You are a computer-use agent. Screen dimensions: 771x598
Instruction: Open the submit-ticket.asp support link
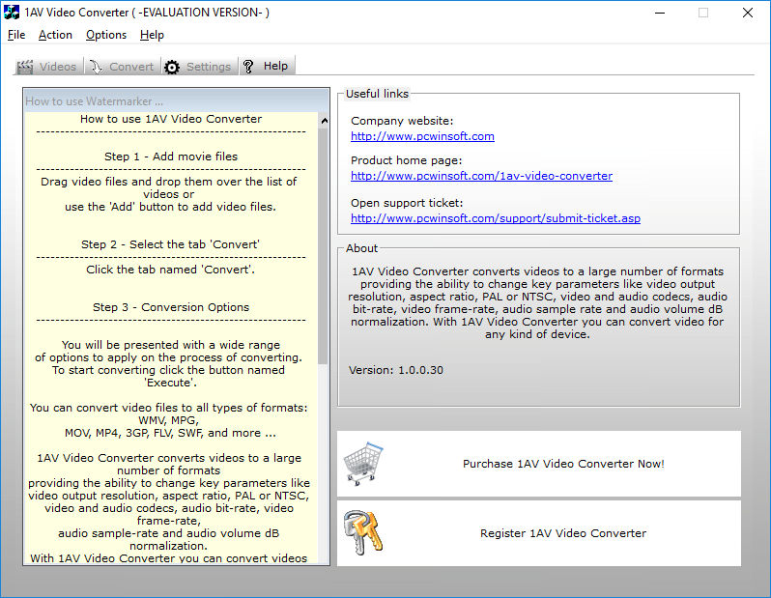coord(495,218)
